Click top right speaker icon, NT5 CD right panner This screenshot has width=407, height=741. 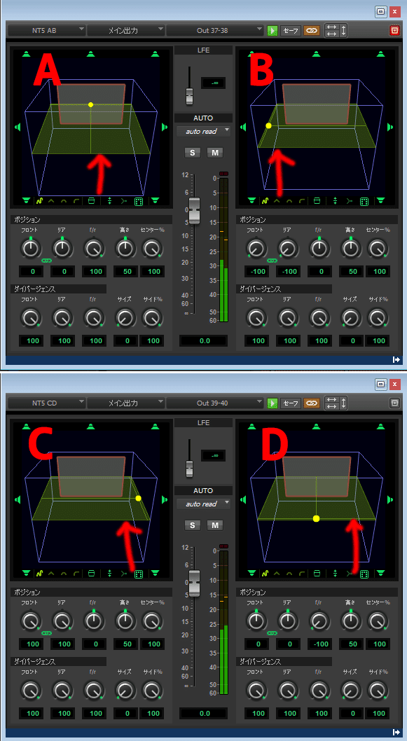click(x=380, y=427)
